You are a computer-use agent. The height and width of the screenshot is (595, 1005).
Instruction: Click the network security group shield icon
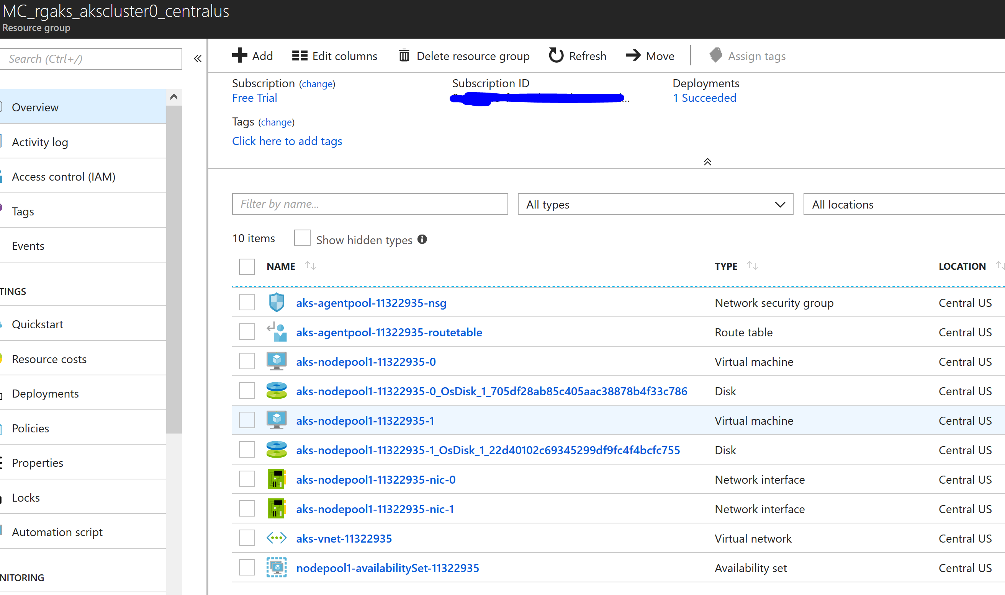(x=277, y=303)
